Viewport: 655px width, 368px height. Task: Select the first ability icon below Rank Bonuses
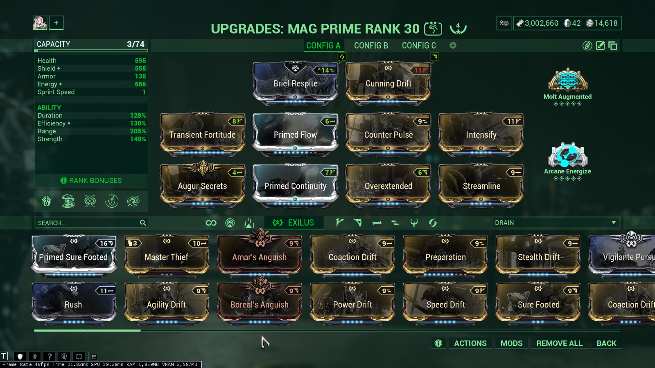pyautogui.click(x=47, y=201)
